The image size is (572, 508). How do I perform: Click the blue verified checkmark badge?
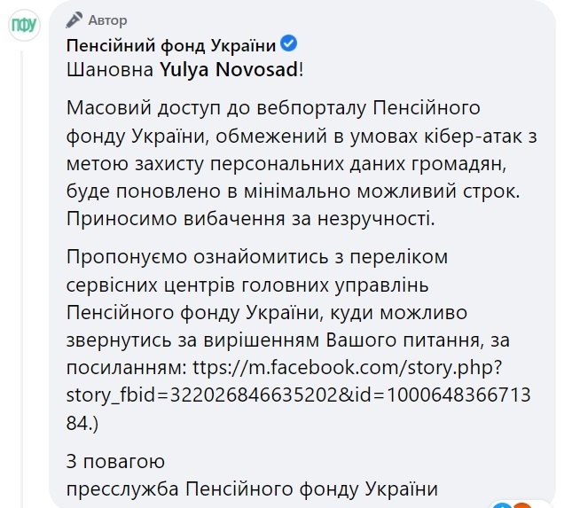tap(288, 43)
